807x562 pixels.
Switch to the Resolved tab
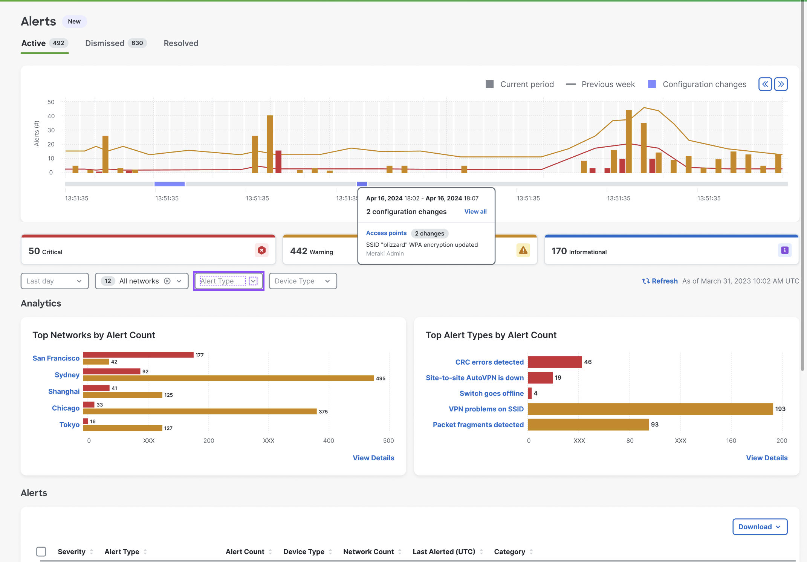pos(181,43)
